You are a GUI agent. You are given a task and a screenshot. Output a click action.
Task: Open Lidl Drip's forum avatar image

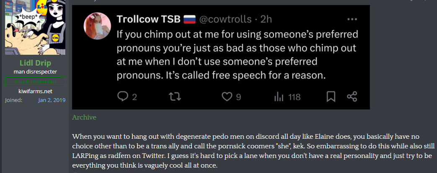[35, 28]
